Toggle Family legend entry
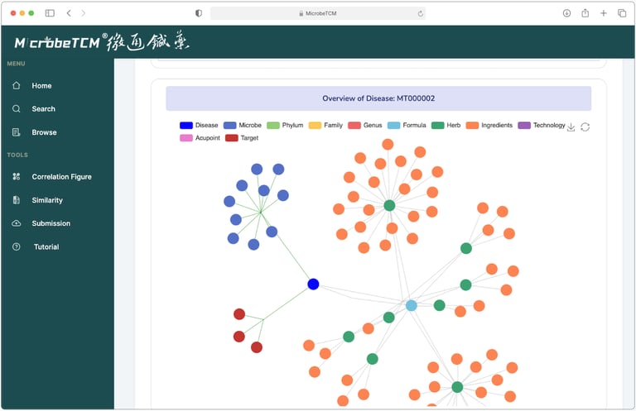Screen dimensions: 636x411 coord(325,126)
